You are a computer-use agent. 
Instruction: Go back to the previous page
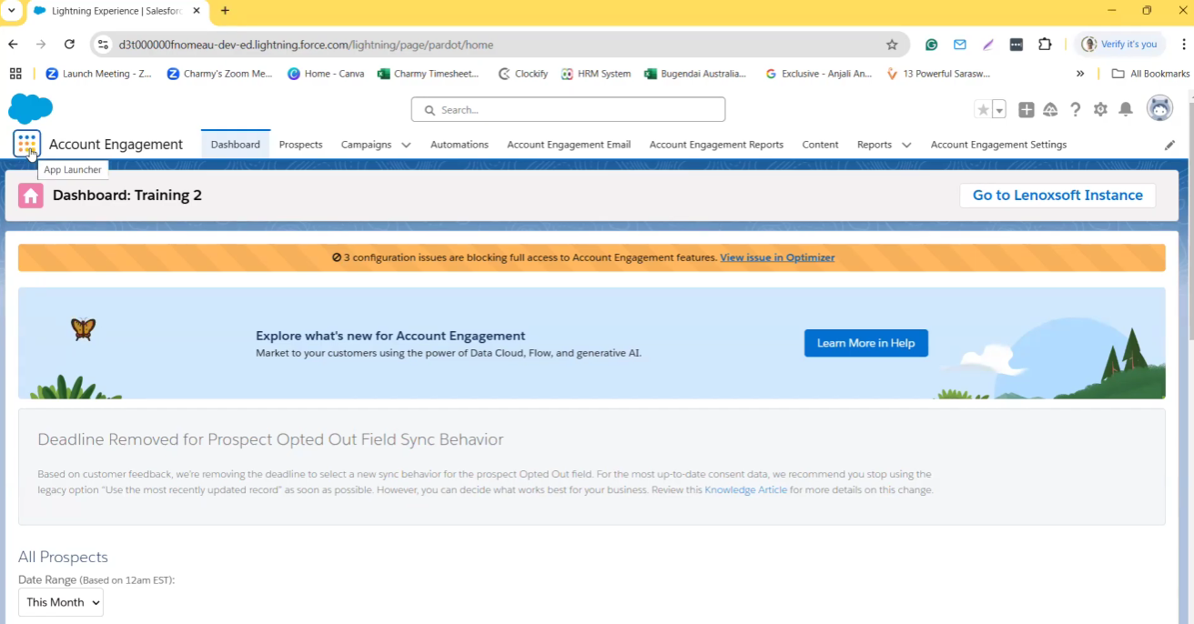tap(13, 45)
